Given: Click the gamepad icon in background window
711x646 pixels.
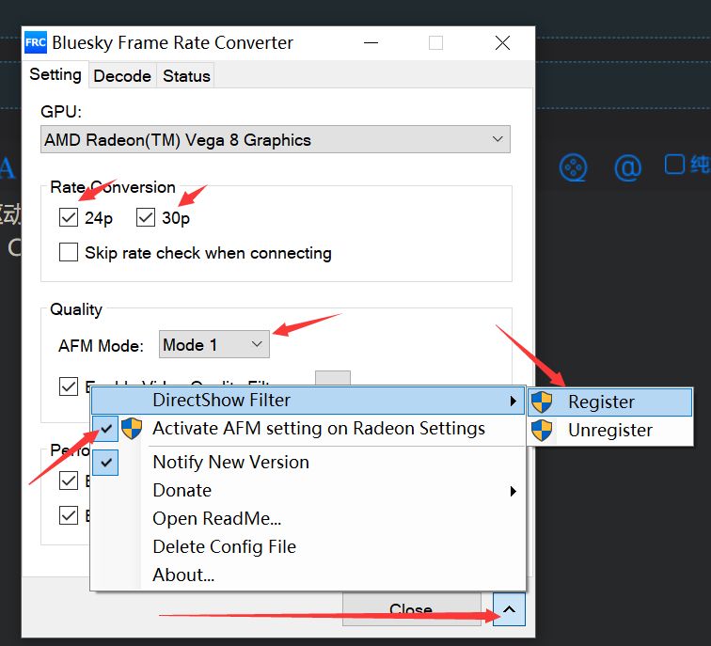Looking at the screenshot, I should pos(573,167).
